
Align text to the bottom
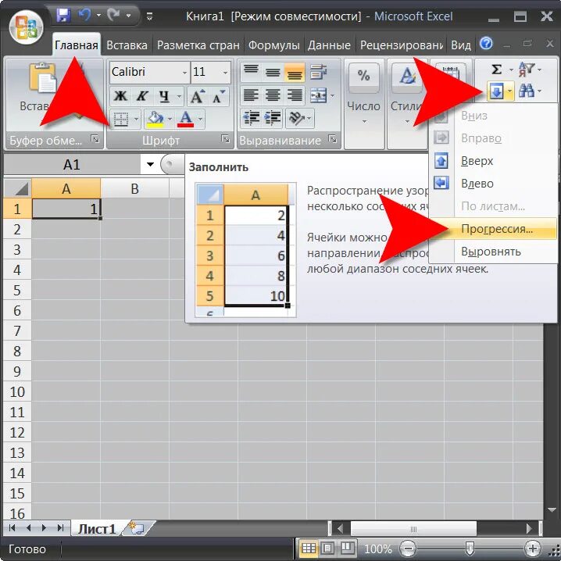click(x=295, y=73)
